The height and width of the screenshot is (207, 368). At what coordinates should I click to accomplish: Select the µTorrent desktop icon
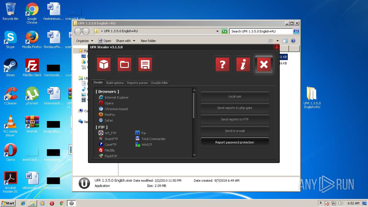32,96
